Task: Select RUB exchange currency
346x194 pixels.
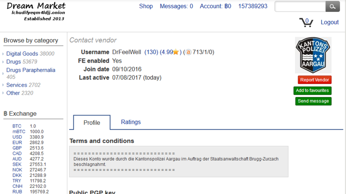Action: pos(17,192)
